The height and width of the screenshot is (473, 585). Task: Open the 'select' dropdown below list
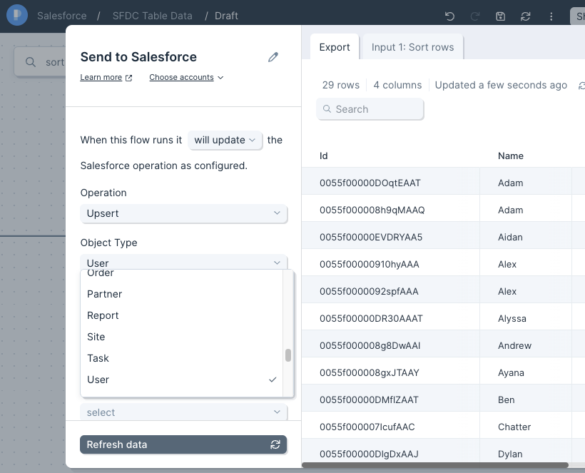click(x=183, y=412)
